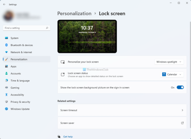Click the Find a setting search box
Image resolution: width=191 pixels, height=139 pixels.
(27, 28)
